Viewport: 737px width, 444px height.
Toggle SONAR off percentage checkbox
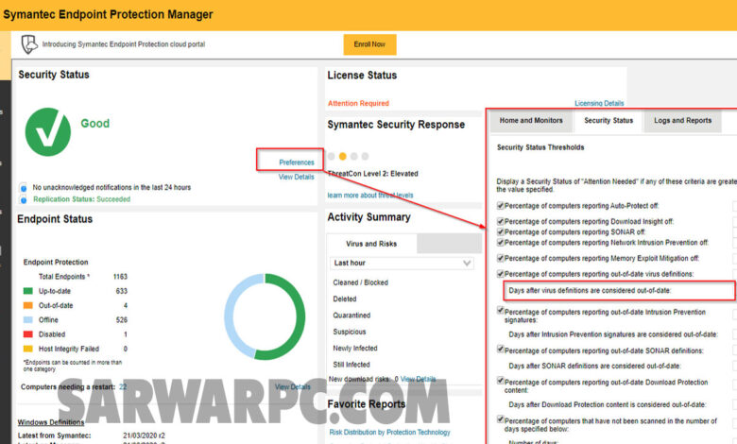[501, 232]
